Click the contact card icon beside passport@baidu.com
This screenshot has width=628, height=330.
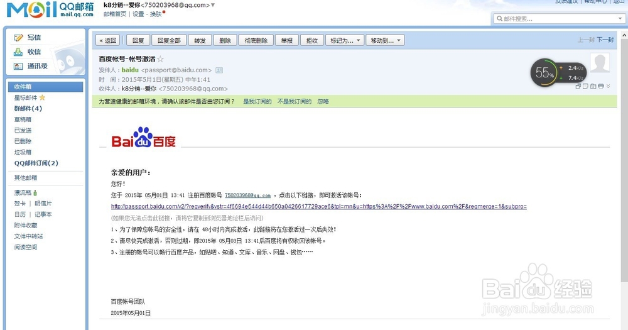219,70
